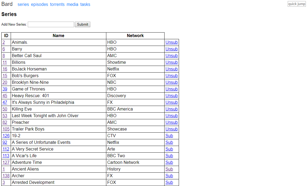Open series ID 15 link
This screenshot has width=308, height=186.
point(5,76)
